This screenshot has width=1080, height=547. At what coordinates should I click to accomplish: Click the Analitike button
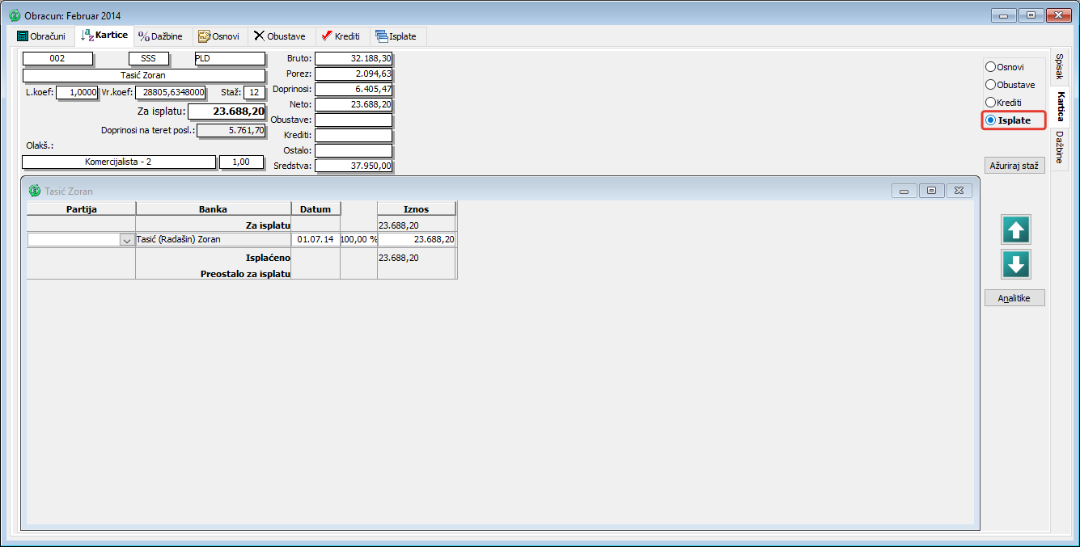(1014, 298)
